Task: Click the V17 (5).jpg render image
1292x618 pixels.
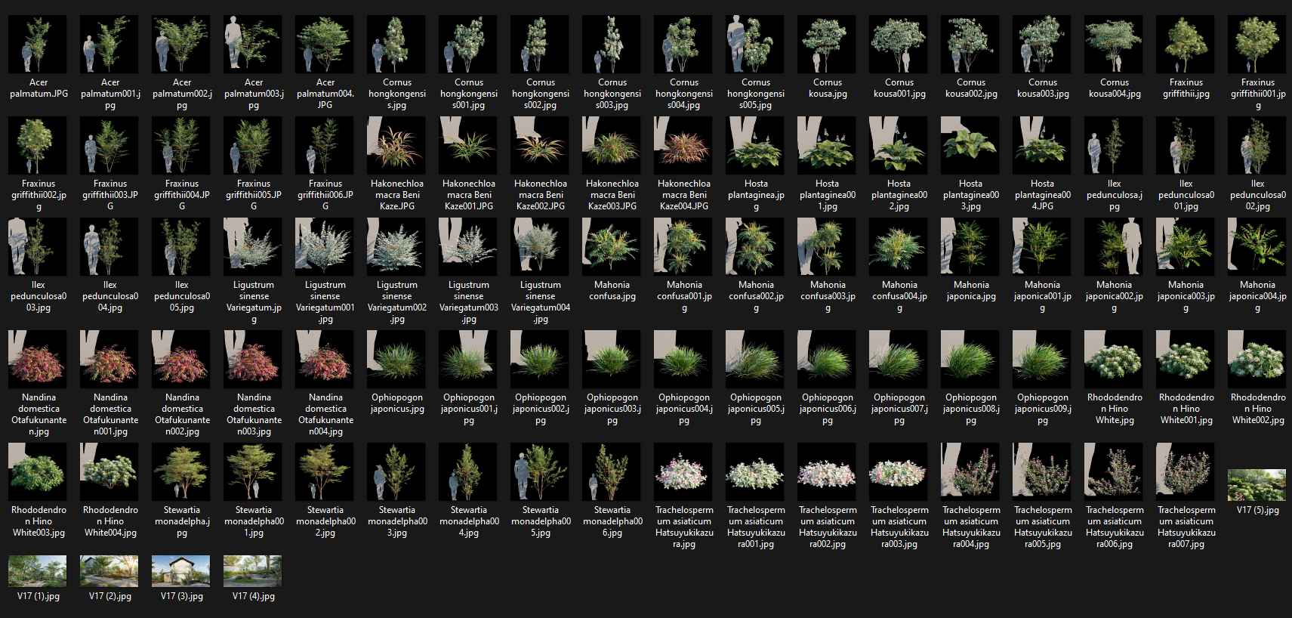Action: pyautogui.click(x=1257, y=485)
